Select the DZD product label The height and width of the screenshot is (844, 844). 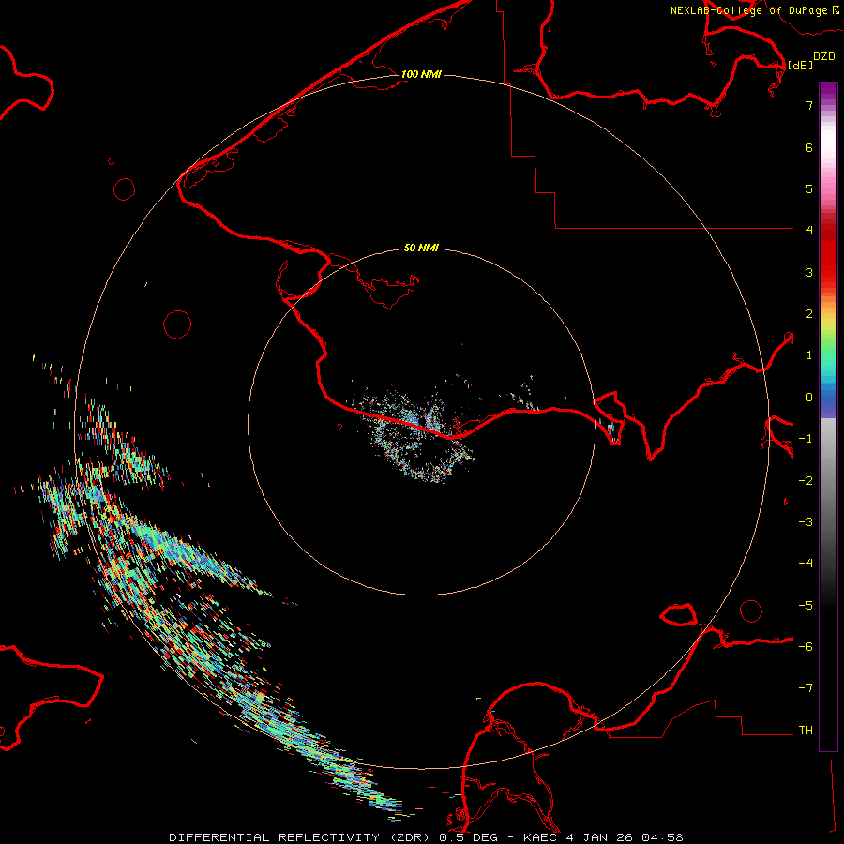[x=824, y=56]
